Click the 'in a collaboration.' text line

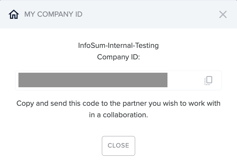118,115
